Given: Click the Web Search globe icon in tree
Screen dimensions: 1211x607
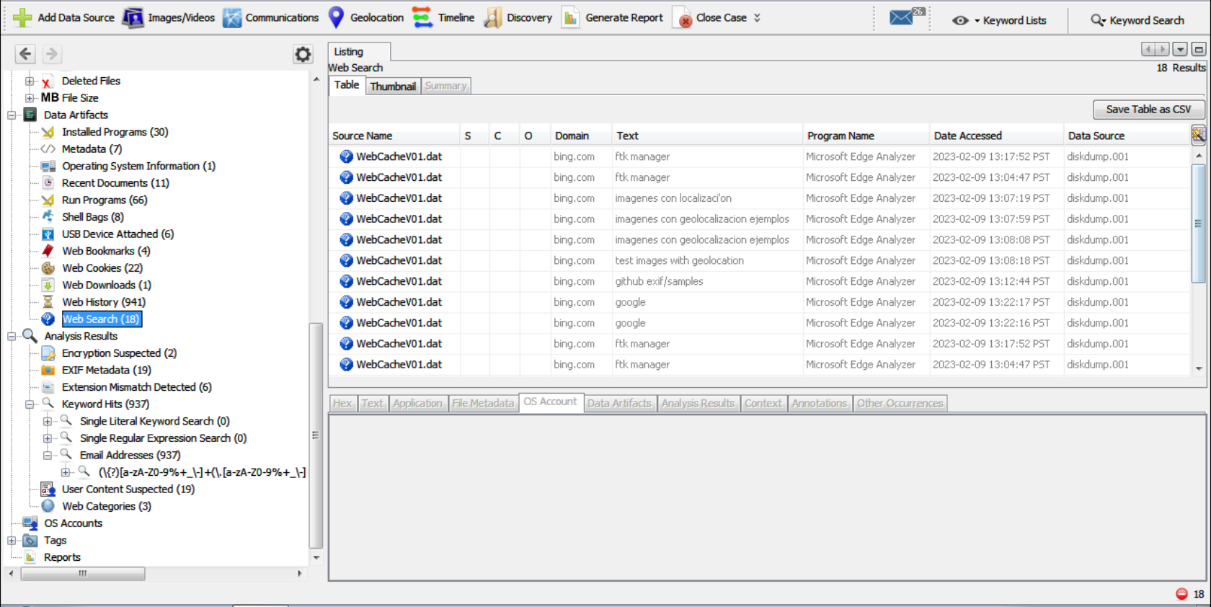Looking at the screenshot, I should click(x=48, y=319).
